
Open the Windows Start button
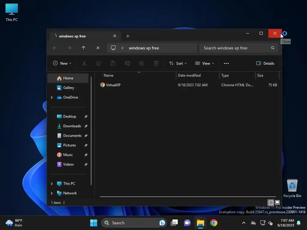coord(94,223)
